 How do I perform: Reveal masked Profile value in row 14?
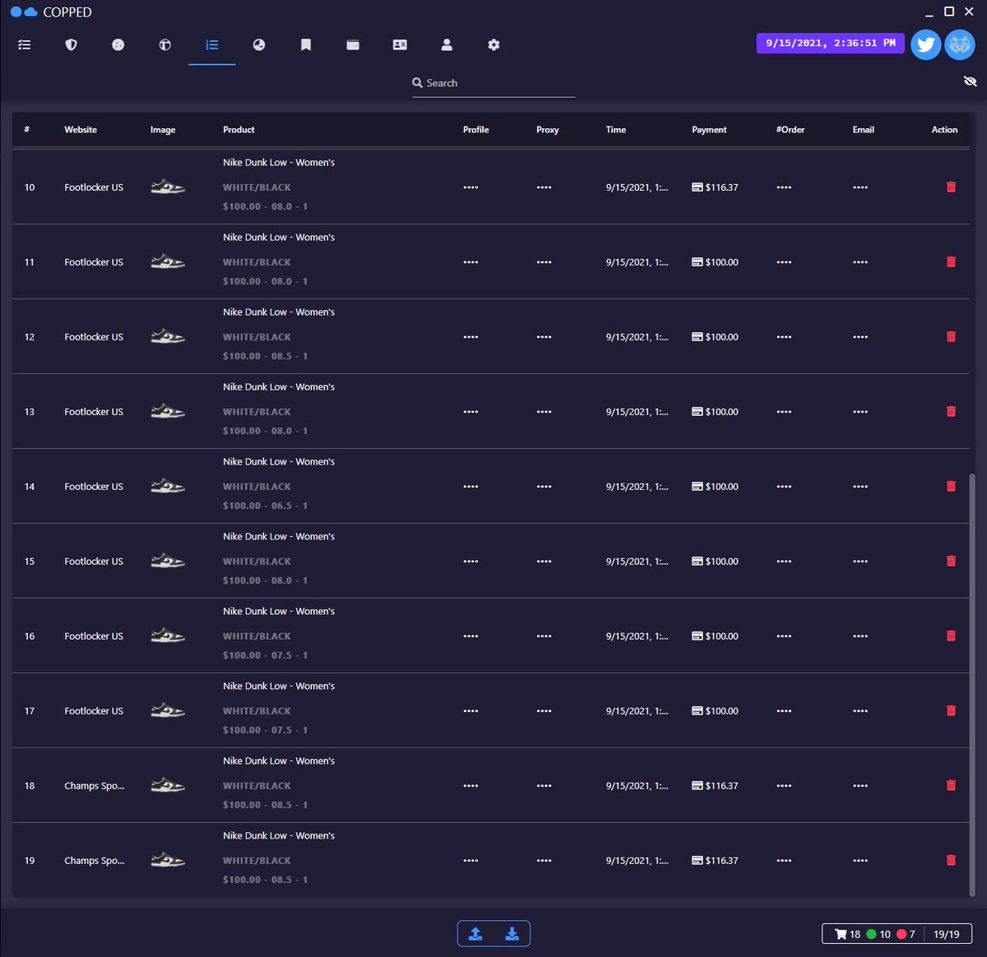(x=470, y=487)
